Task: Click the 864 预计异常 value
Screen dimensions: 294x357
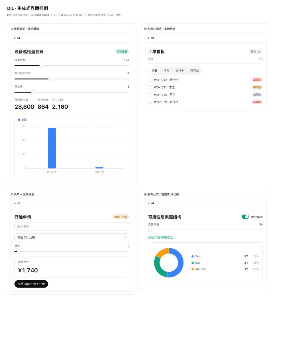Action: click(x=43, y=107)
